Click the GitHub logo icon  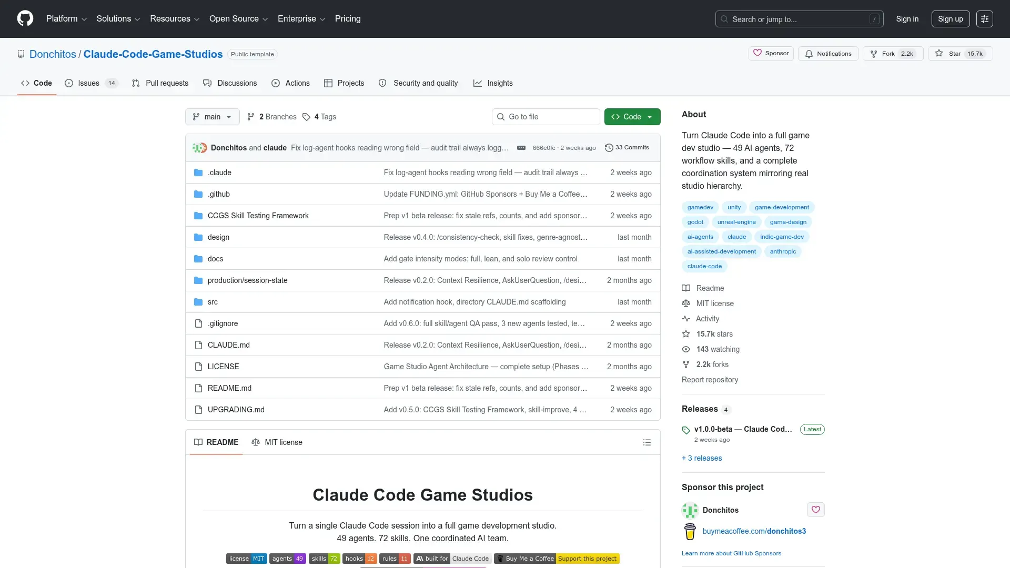coord(25,18)
